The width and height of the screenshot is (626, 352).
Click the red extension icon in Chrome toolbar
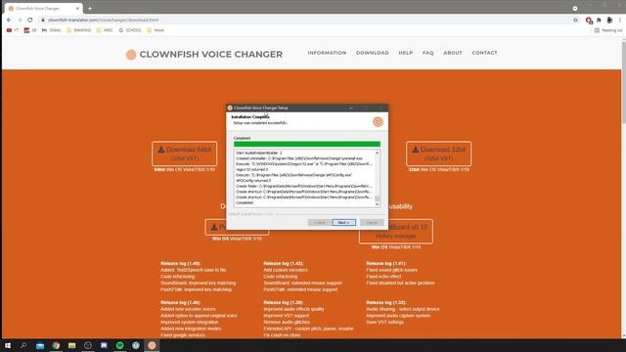589,20
